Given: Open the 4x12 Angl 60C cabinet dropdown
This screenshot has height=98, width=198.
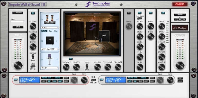Looking at the screenshot, I should coord(50,49).
